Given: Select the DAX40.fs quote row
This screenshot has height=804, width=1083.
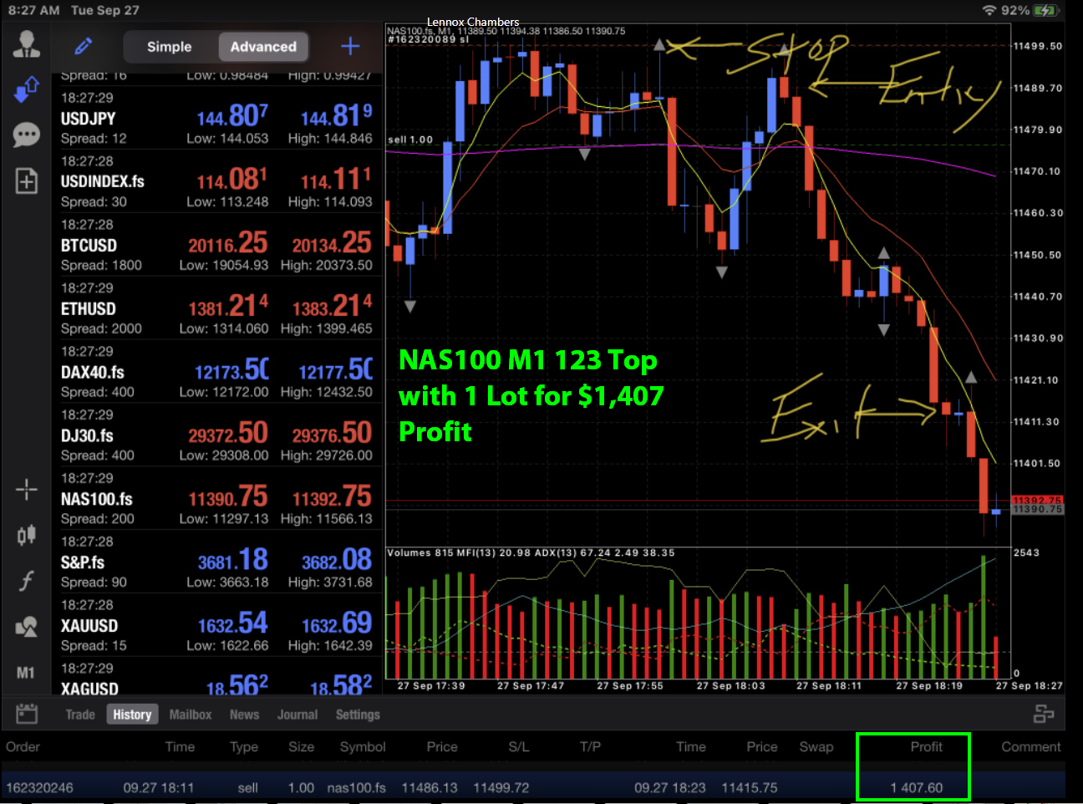Looking at the screenshot, I should (x=218, y=372).
